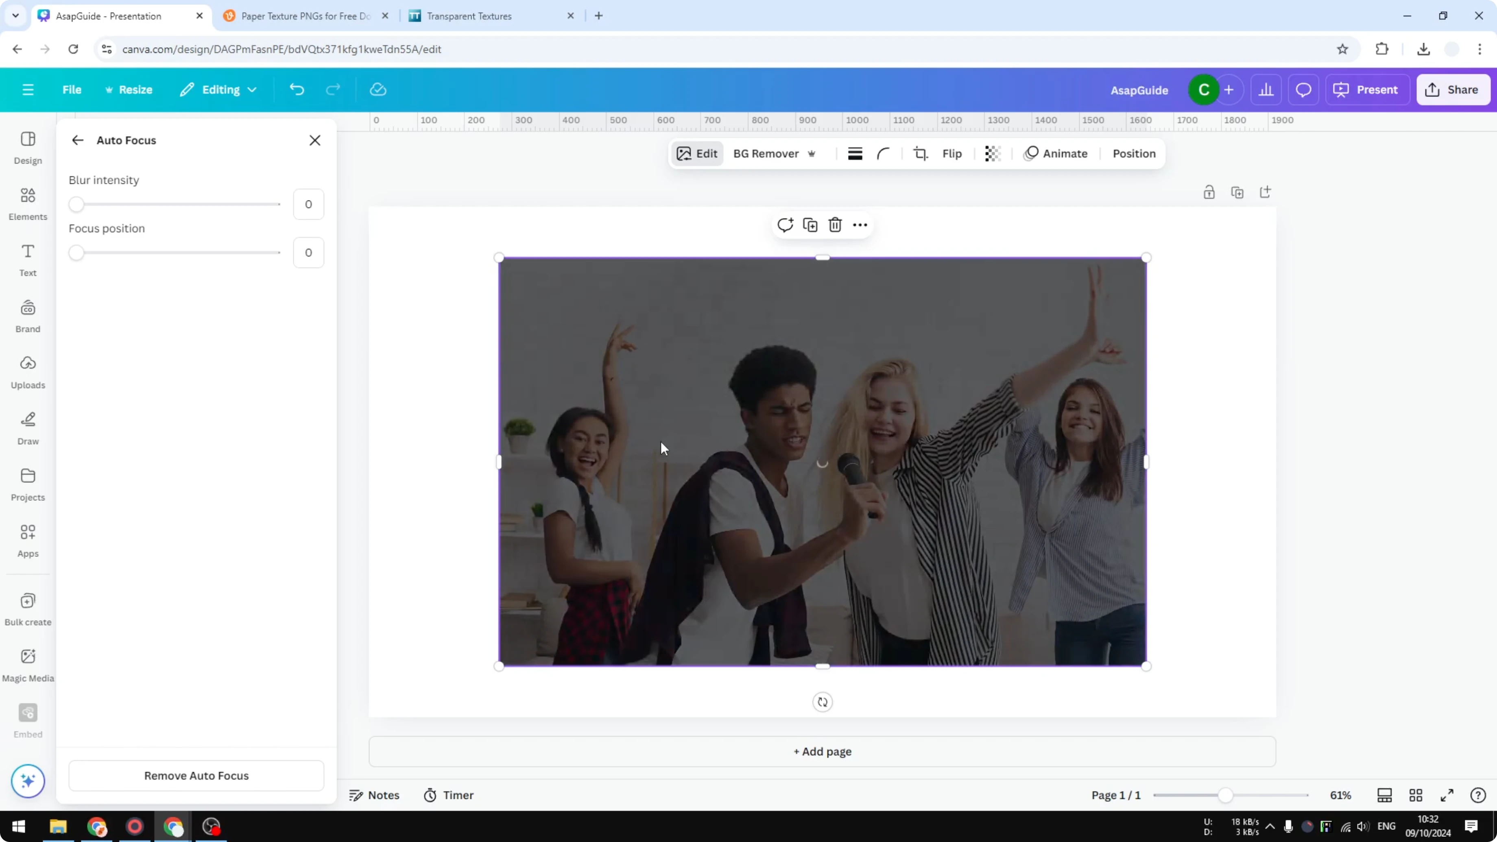Undo the last action
The width and height of the screenshot is (1497, 842).
(x=297, y=89)
